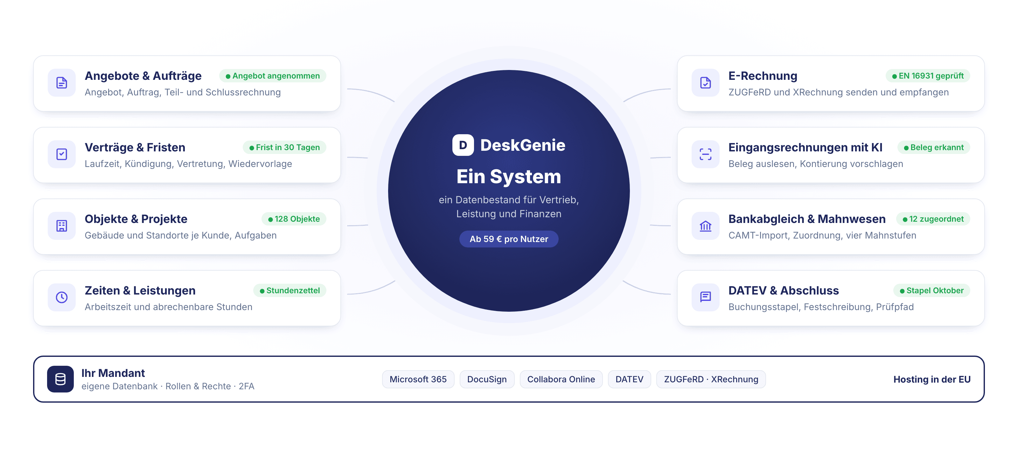Click the Ein System headline
The image size is (1018, 458).
point(509,177)
